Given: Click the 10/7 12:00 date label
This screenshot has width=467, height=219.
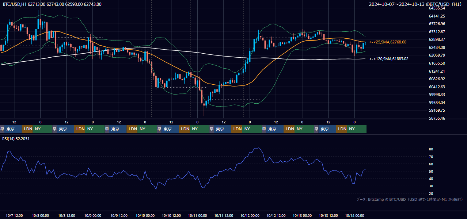Looking at the screenshot, I should tap(15, 215).
